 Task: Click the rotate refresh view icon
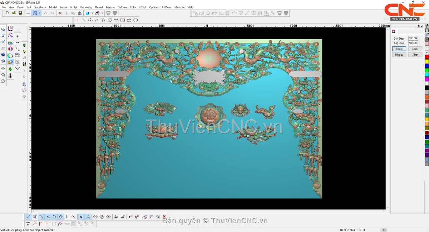pos(3,81)
